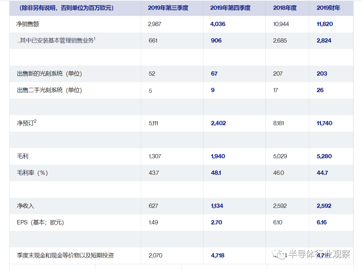Click gross profit value 5,280
The image size is (362, 270).
click(324, 156)
